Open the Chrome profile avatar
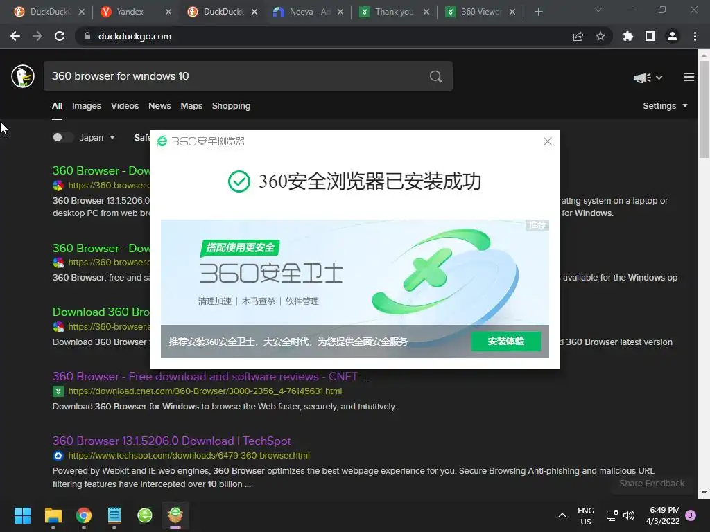The image size is (710, 532). pos(673,36)
